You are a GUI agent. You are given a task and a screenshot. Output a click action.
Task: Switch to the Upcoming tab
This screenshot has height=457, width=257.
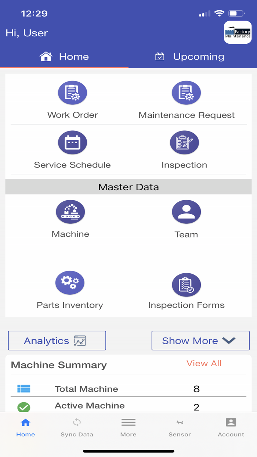(189, 57)
